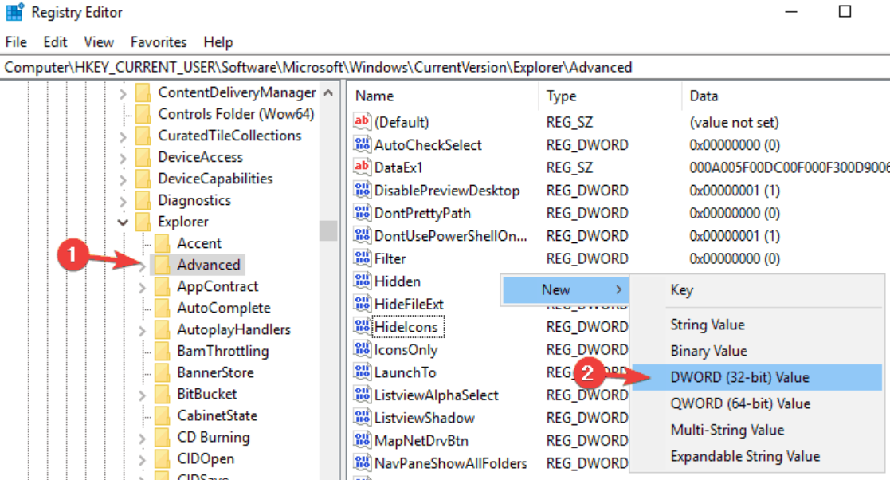Screen dimensions: 890x480
Task: Open the View menu
Action: (x=99, y=42)
